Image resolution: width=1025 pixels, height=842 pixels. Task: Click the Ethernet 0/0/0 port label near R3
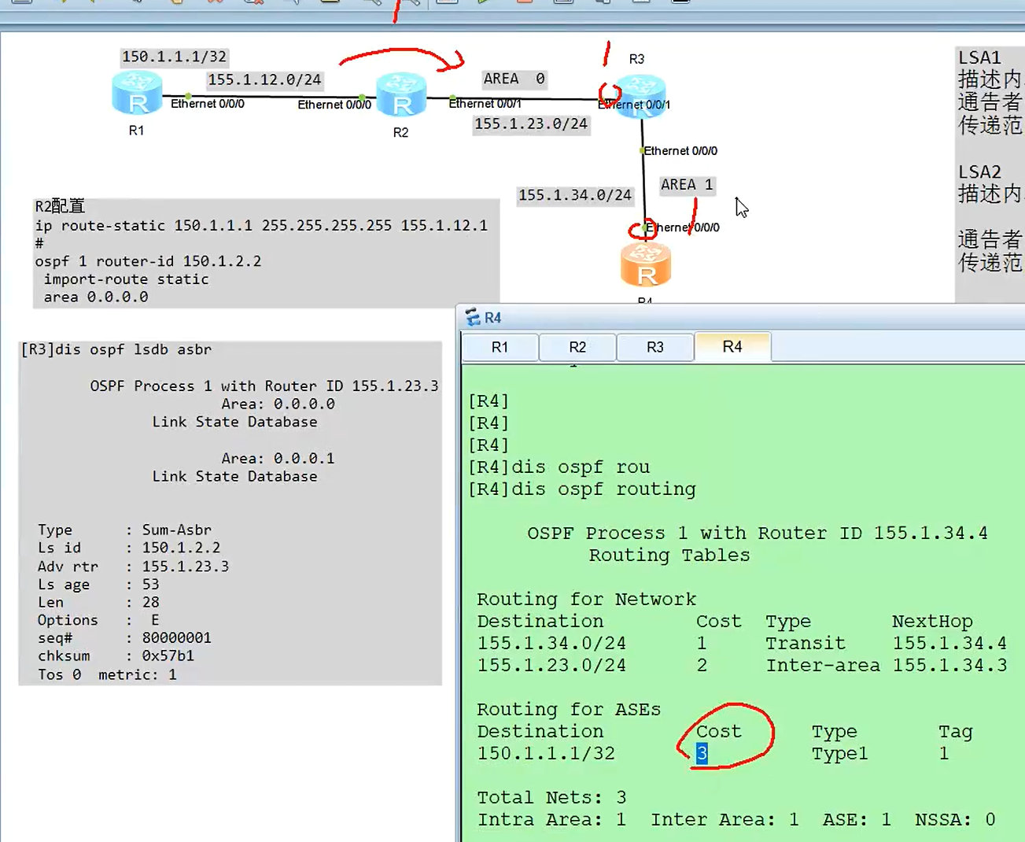pyautogui.click(x=681, y=150)
